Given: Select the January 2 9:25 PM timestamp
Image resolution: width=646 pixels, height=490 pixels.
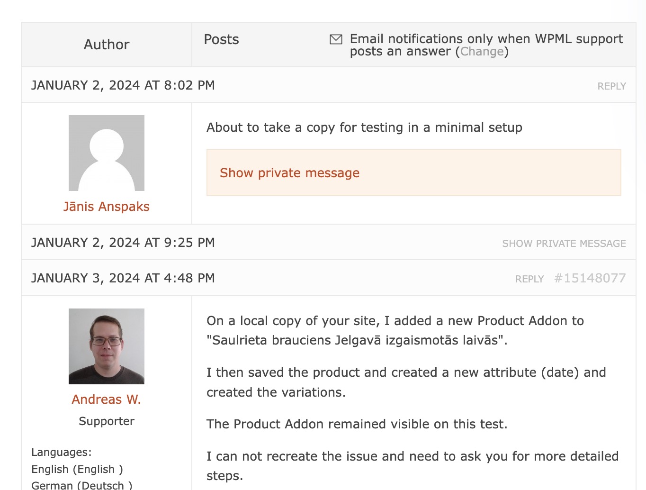Looking at the screenshot, I should tap(123, 243).
